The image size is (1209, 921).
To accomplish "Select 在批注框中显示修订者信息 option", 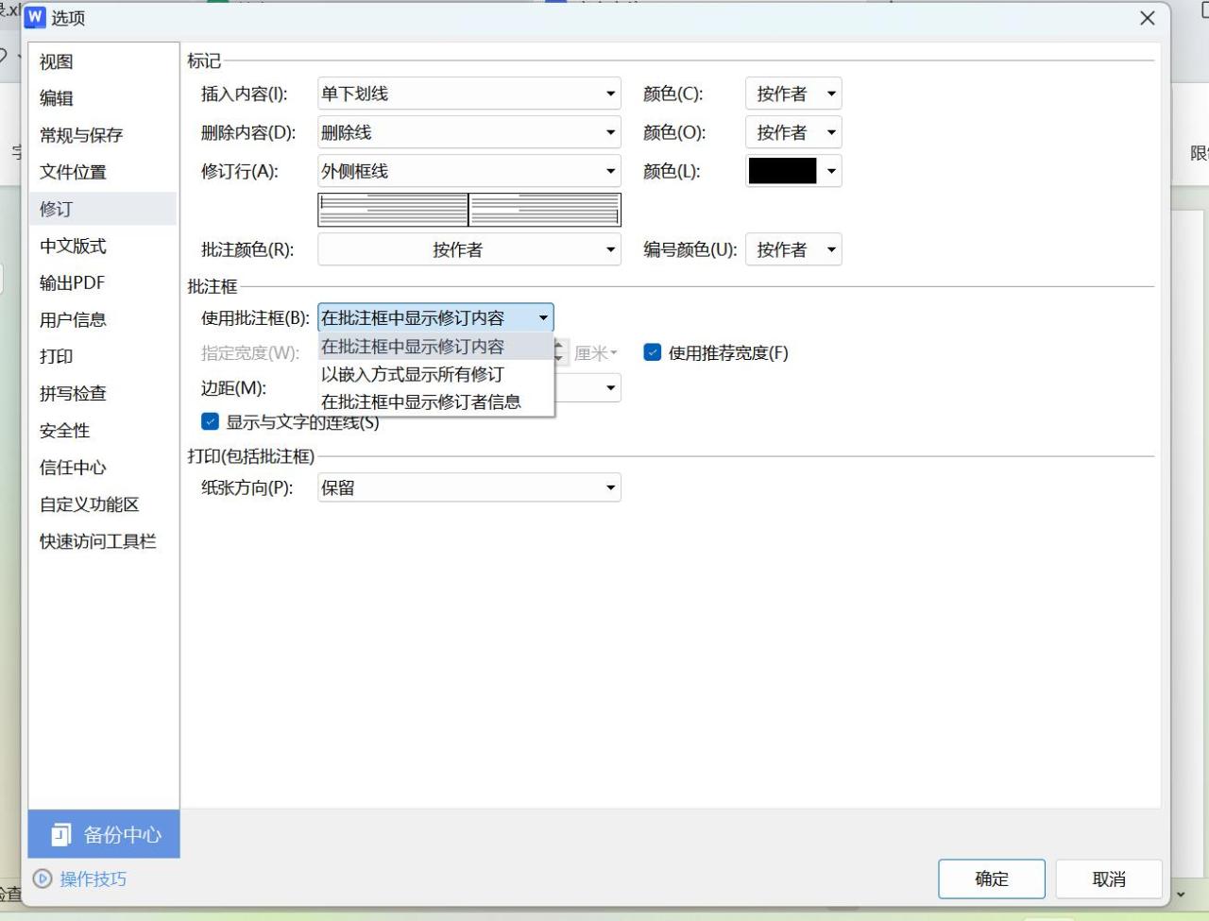I will pos(419,401).
